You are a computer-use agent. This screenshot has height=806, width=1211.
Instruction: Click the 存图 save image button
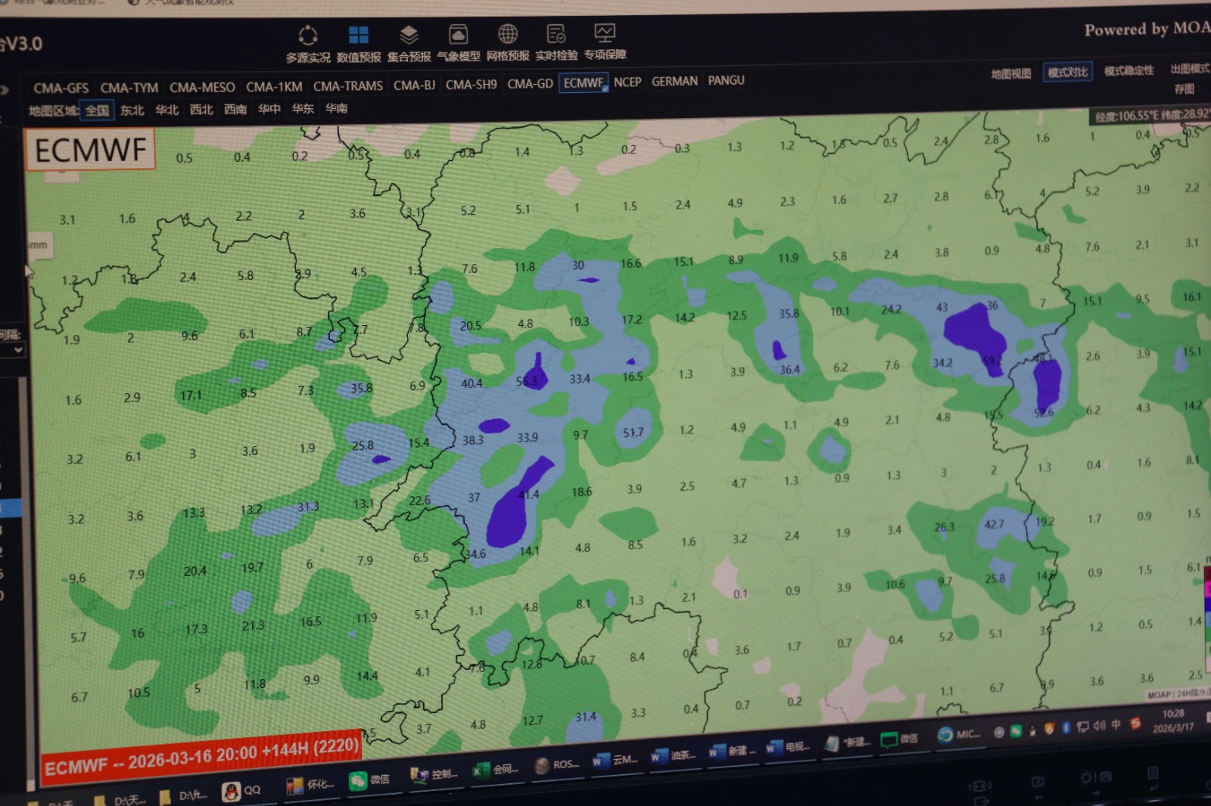(1184, 89)
